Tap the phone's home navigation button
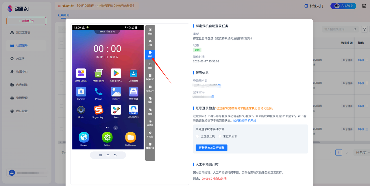370x186 pixels. 108,155
